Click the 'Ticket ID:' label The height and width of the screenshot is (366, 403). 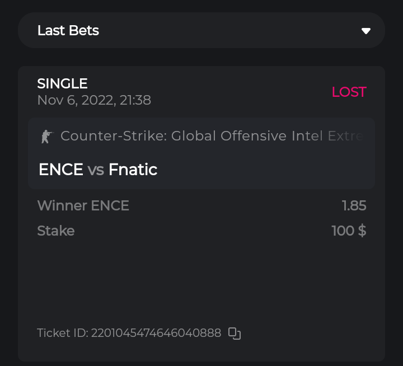click(62, 334)
